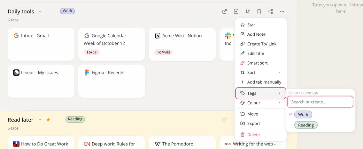Open all Daily tools tabs icon
363x149 pixels.
(x=224, y=11)
